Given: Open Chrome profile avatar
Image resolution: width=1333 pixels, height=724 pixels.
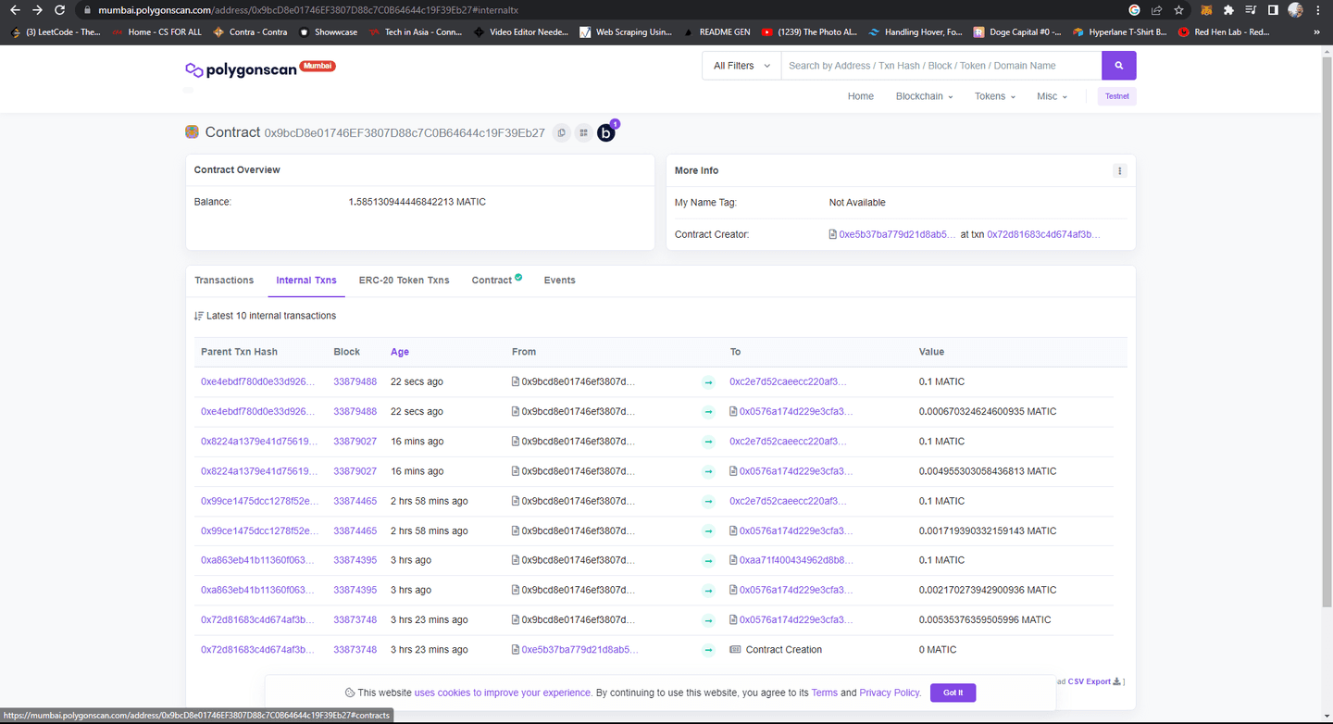Looking at the screenshot, I should (1295, 10).
